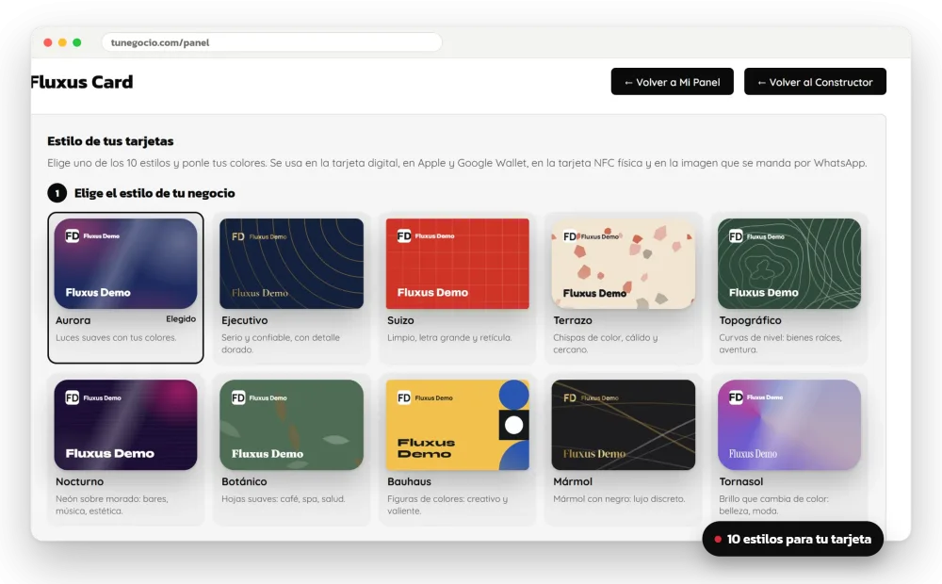Screen dimensions: 942x584
Task: Click 'Luces suaves con tus colores.' description
Action: coord(116,337)
